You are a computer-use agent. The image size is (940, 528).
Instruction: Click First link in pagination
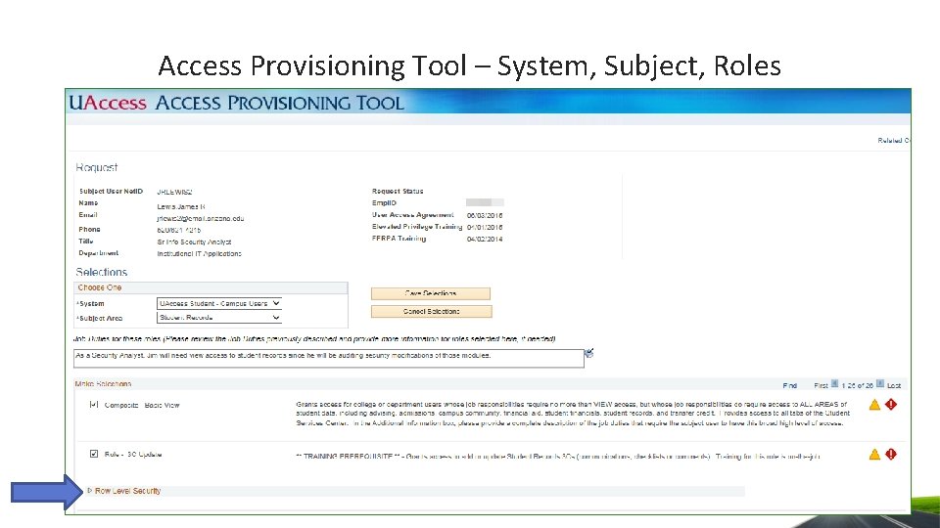pos(821,385)
